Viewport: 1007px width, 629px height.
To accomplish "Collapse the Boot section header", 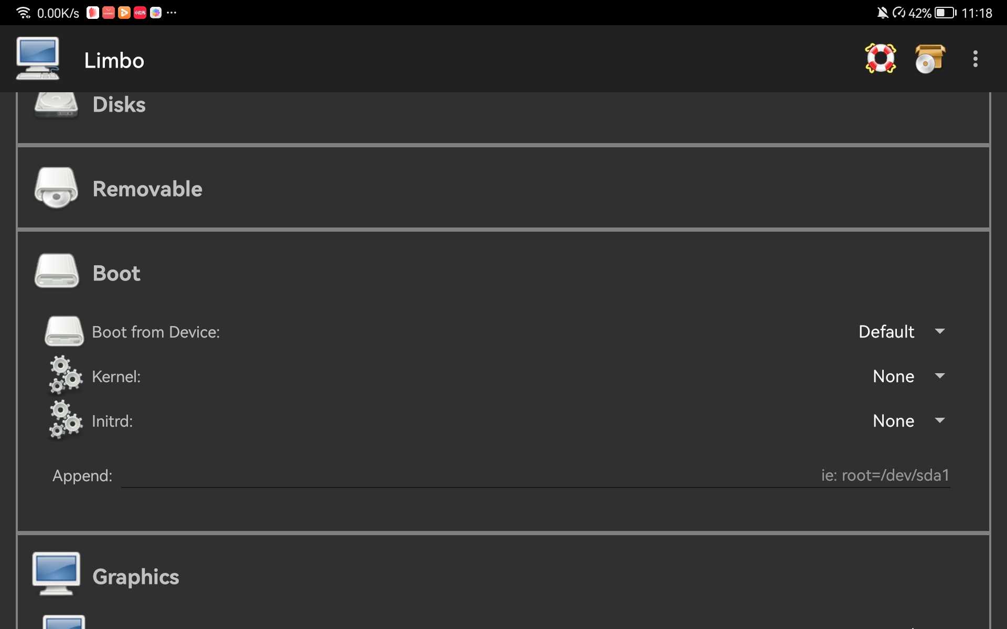I will (x=504, y=273).
